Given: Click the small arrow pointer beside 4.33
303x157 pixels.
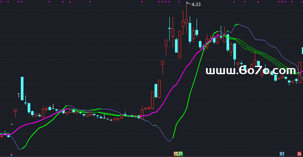Looking at the screenshot, I should pos(188,4).
